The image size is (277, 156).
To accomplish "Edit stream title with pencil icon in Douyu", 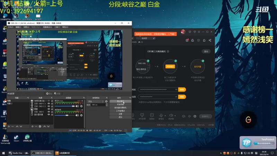I will pyautogui.click(x=154, y=38).
